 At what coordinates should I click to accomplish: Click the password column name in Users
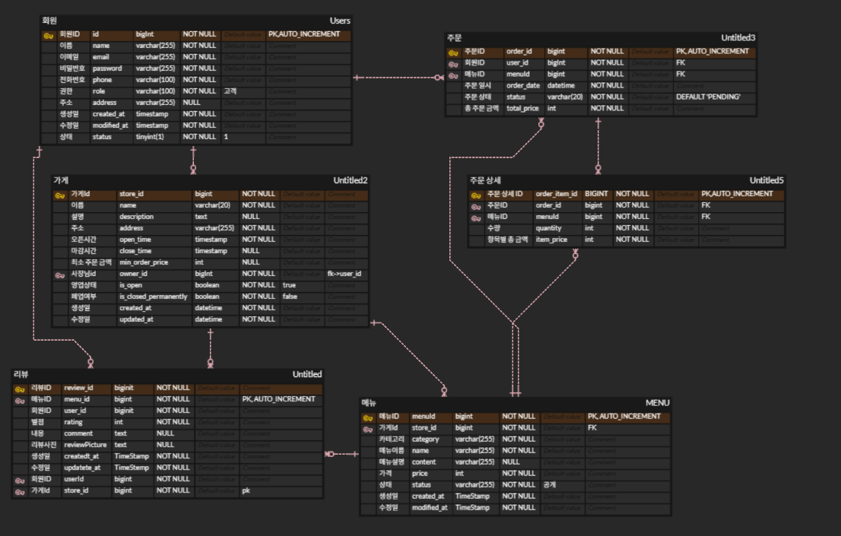(x=107, y=68)
